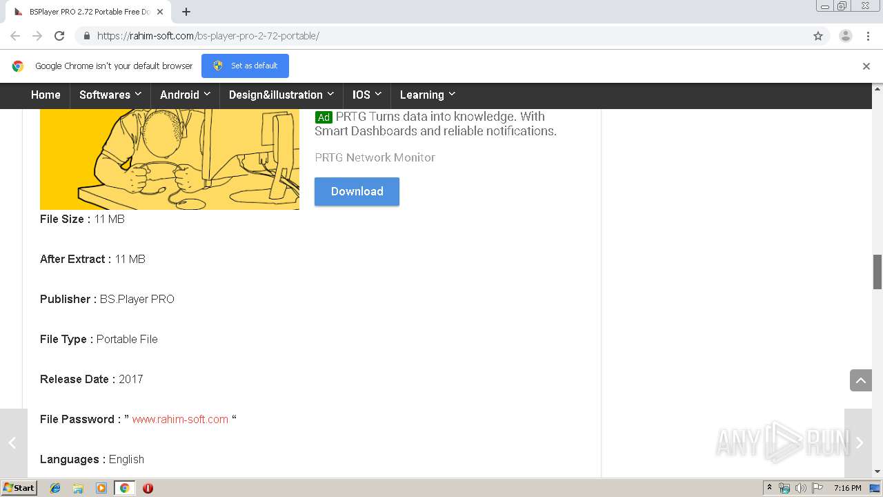Viewport: 883px width, 497px height.
Task: Open the PRTG Network Monitor ad link
Action: pyautogui.click(x=375, y=157)
